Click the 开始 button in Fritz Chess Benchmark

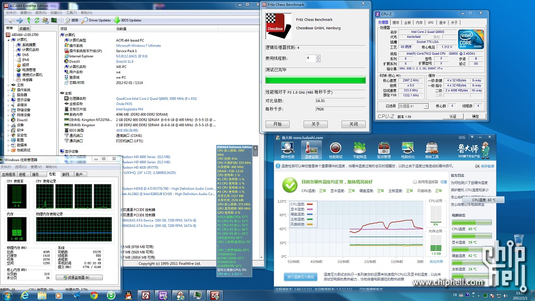pos(278,124)
